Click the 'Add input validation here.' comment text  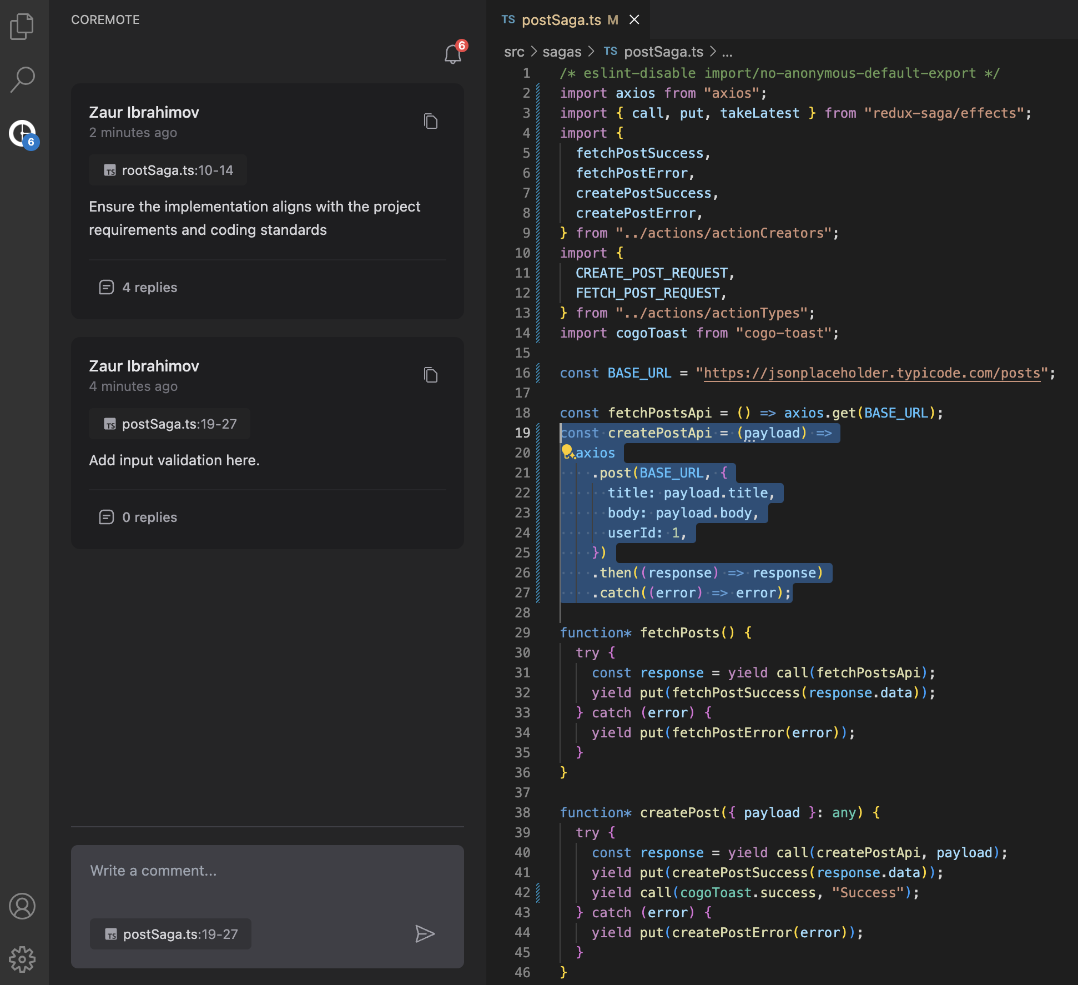click(x=174, y=460)
